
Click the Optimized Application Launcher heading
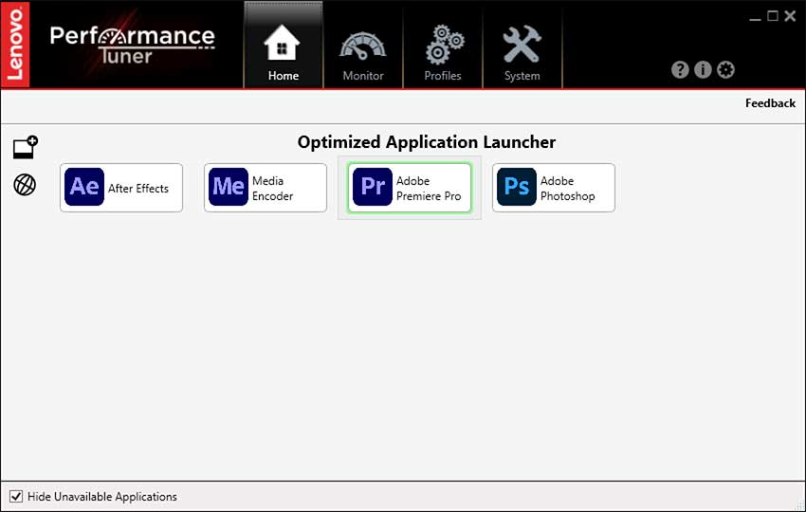427,142
